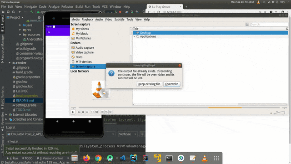
Task: Stop playback in VLC
Action: click(83, 112)
